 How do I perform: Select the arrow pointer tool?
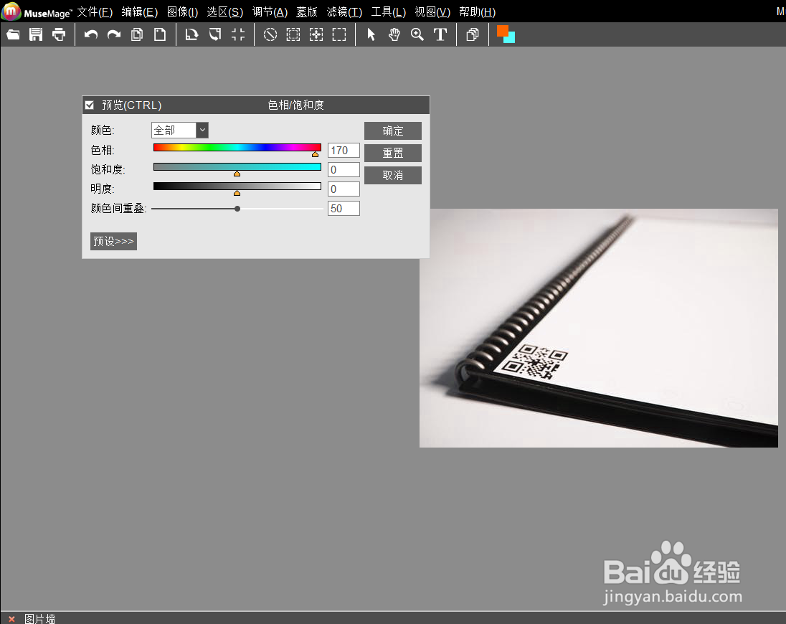pyautogui.click(x=371, y=34)
